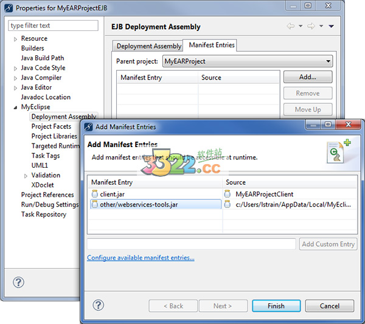
Task: Select Builders in the properties tree
Action: click(33, 48)
